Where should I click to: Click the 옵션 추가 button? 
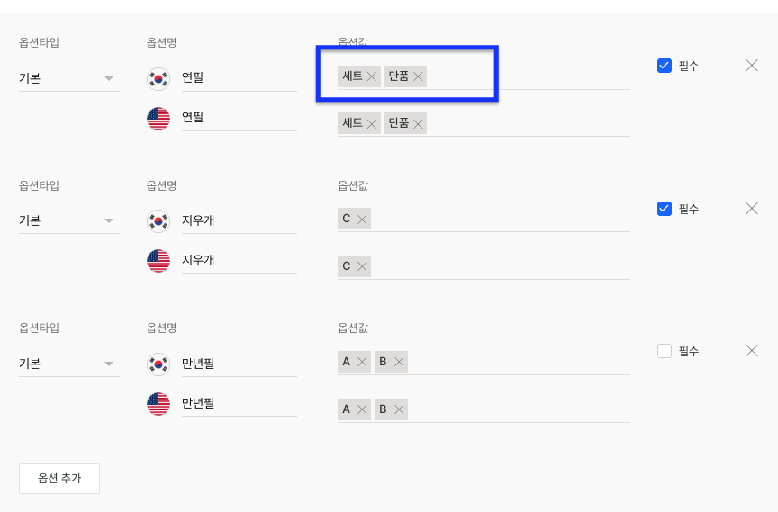click(59, 479)
